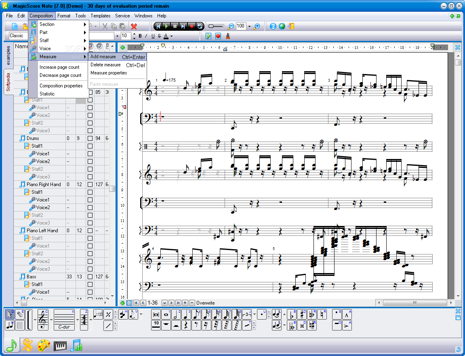This screenshot has width=465, height=356.
Task: Toggle bold text formatting
Action: [x=140, y=36]
